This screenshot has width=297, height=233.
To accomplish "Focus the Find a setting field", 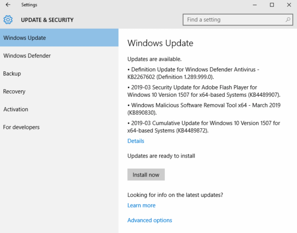I will [x=238, y=19].
